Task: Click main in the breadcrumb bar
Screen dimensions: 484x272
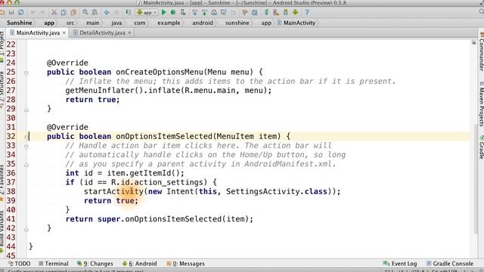Action: coord(92,23)
